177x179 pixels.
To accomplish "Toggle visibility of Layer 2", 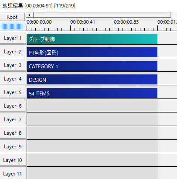I will [13, 52].
